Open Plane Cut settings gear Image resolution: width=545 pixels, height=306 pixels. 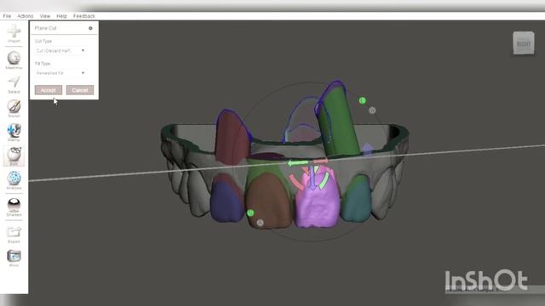click(x=90, y=28)
